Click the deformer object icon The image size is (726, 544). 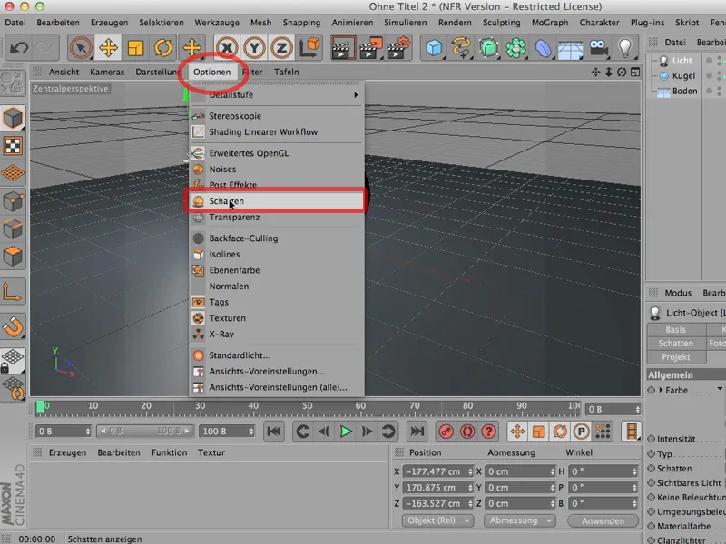click(x=543, y=48)
